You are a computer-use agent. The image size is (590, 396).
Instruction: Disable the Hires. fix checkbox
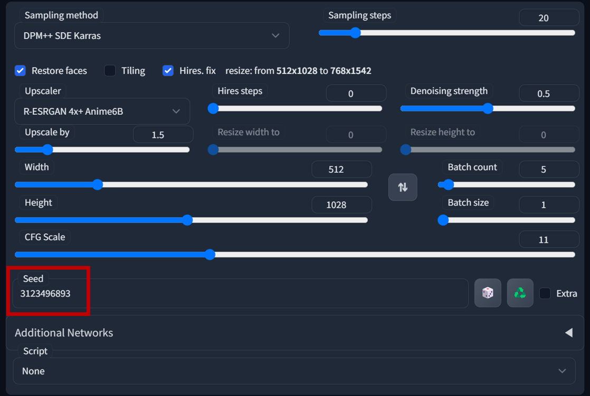pos(168,71)
